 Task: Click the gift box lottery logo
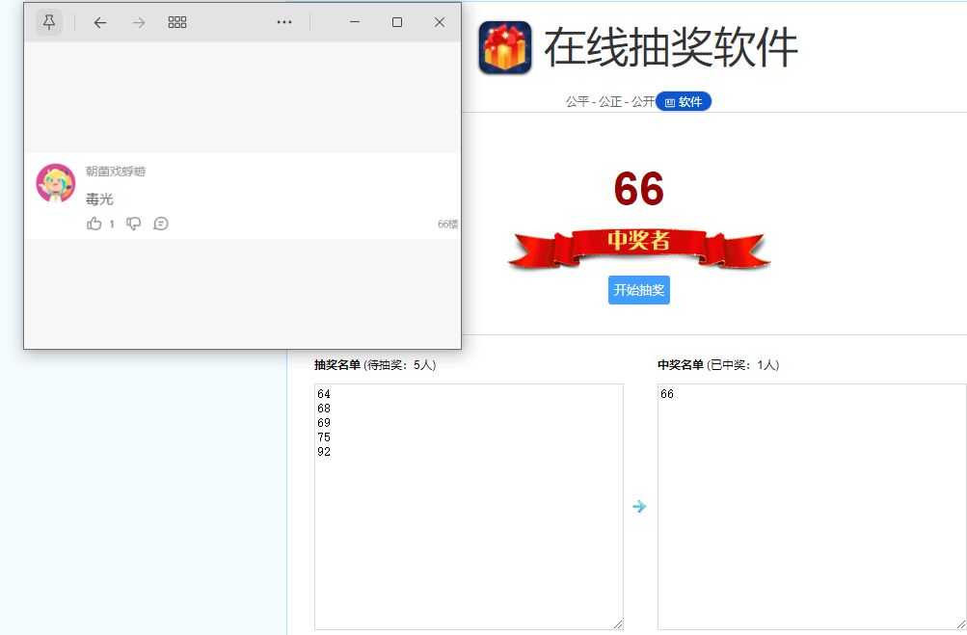click(x=505, y=47)
